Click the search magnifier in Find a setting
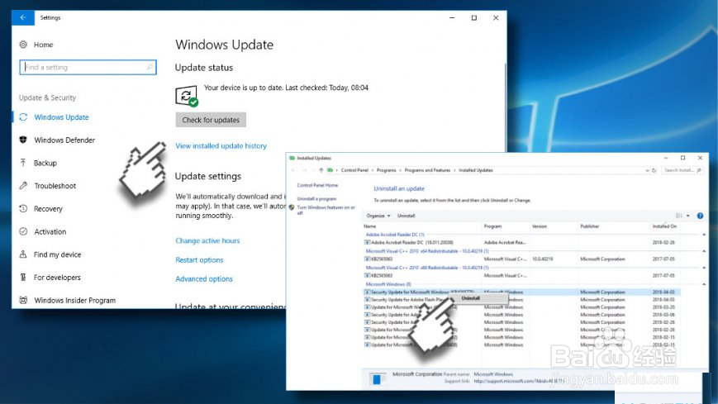Screen dimensions: 718x404 pyautogui.click(x=150, y=68)
